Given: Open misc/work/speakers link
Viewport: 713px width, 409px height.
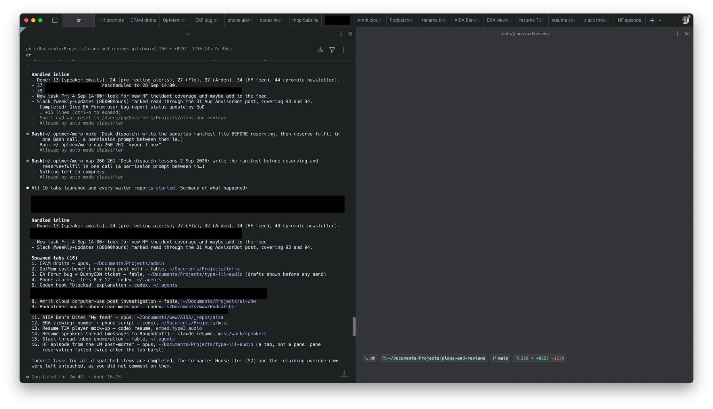Looking at the screenshot, I should [x=242, y=334].
